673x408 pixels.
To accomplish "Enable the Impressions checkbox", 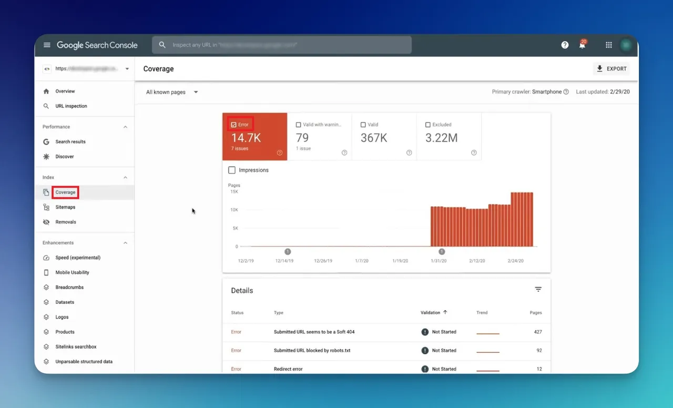I will pyautogui.click(x=232, y=170).
